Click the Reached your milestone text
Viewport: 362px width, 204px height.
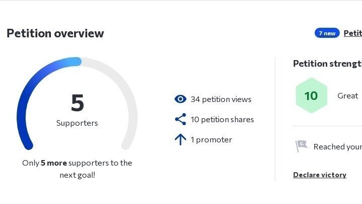pyautogui.click(x=337, y=146)
